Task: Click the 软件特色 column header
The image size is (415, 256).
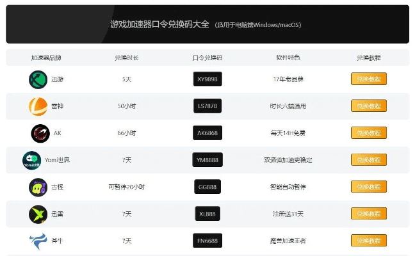Action: [288, 58]
